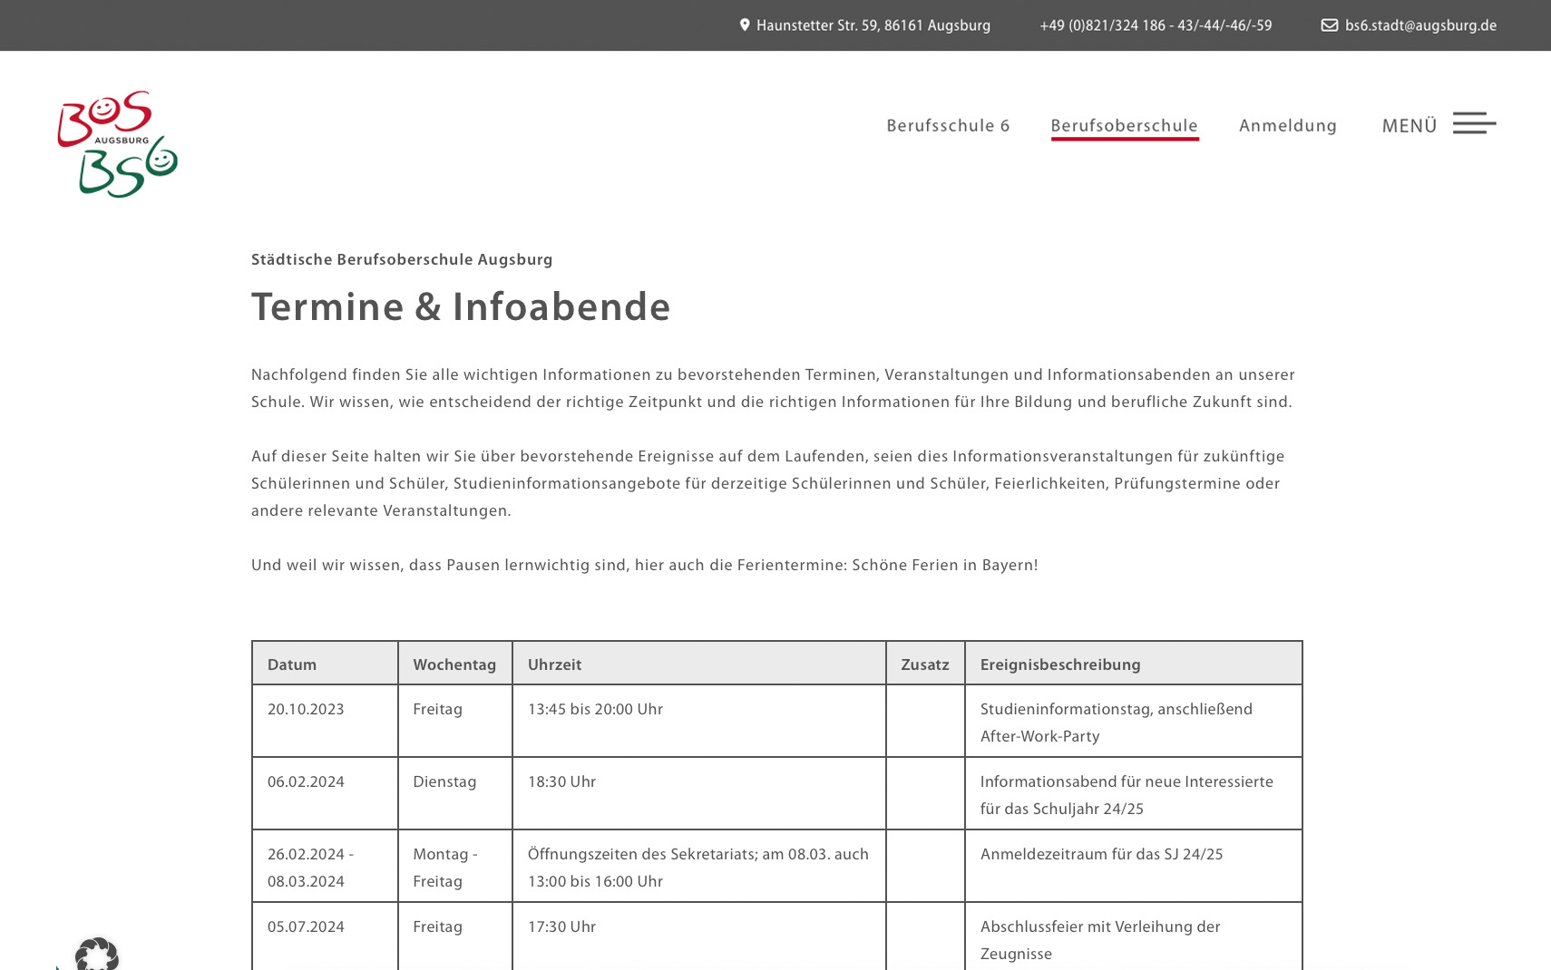Click the 17:30 Uhr time cell
This screenshot has height=970, width=1551.
tap(698, 936)
